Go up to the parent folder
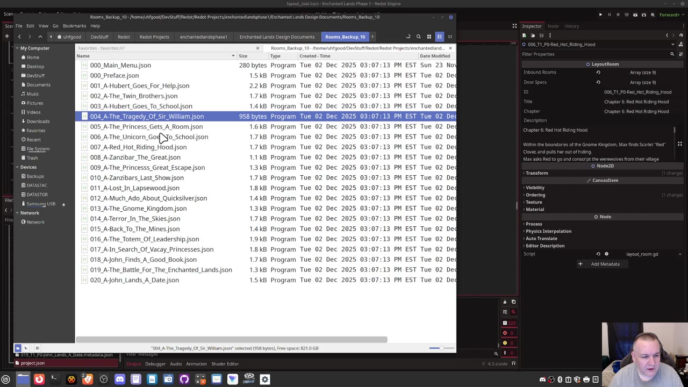 40,37
